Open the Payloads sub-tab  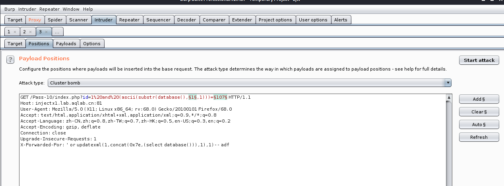tap(66, 44)
